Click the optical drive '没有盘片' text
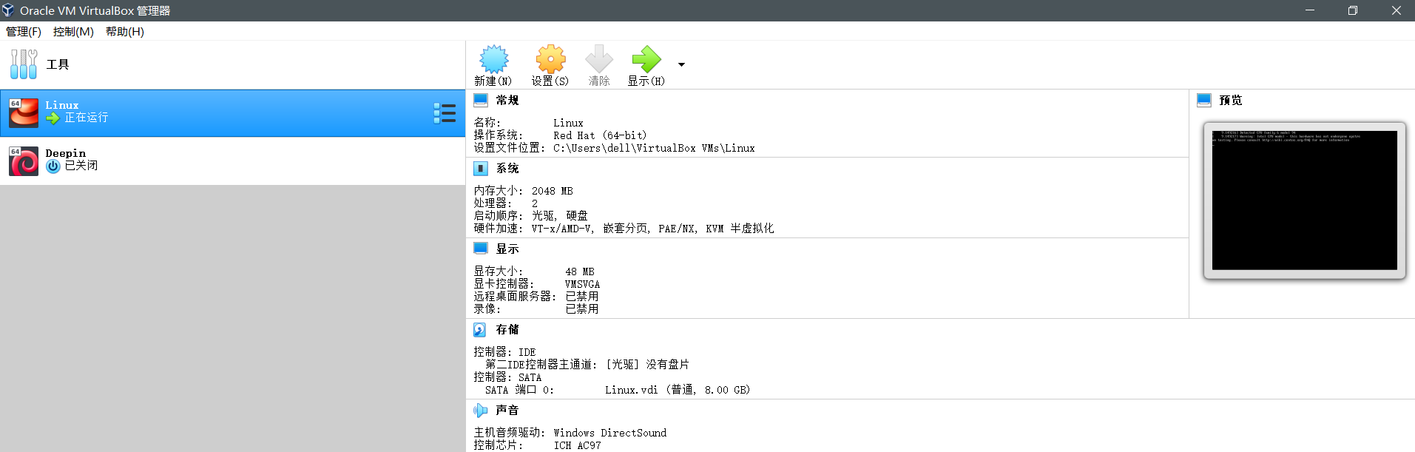 (x=667, y=365)
